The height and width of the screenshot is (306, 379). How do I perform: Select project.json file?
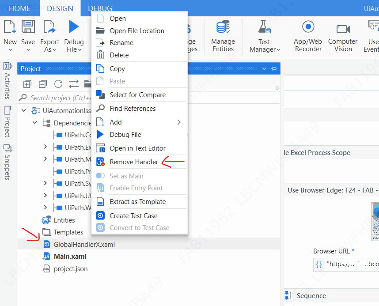click(71, 269)
